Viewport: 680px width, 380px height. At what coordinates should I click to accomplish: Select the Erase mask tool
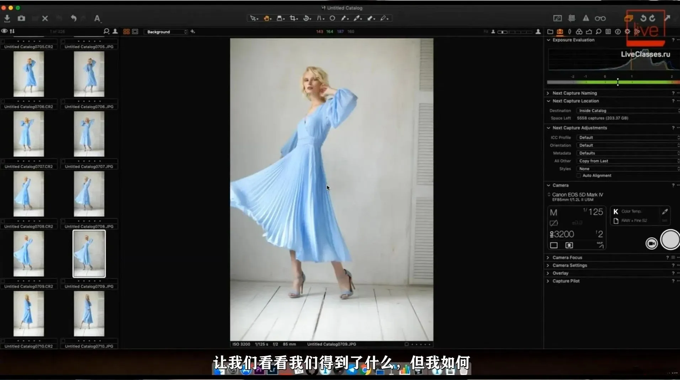pyautogui.click(x=384, y=18)
